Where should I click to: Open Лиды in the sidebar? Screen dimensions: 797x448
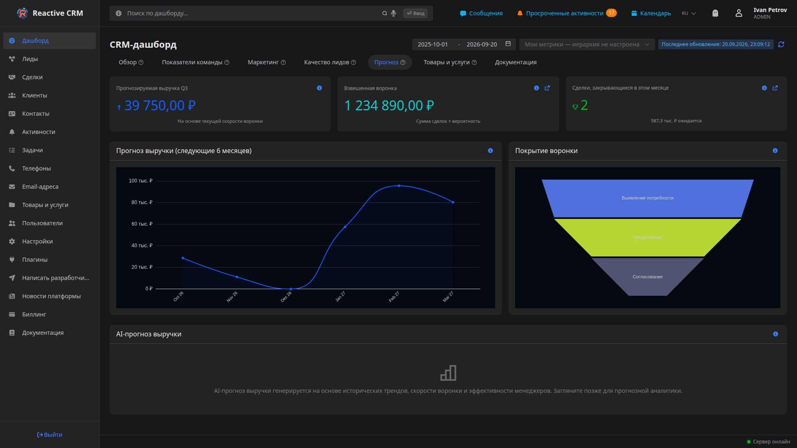click(x=49, y=59)
